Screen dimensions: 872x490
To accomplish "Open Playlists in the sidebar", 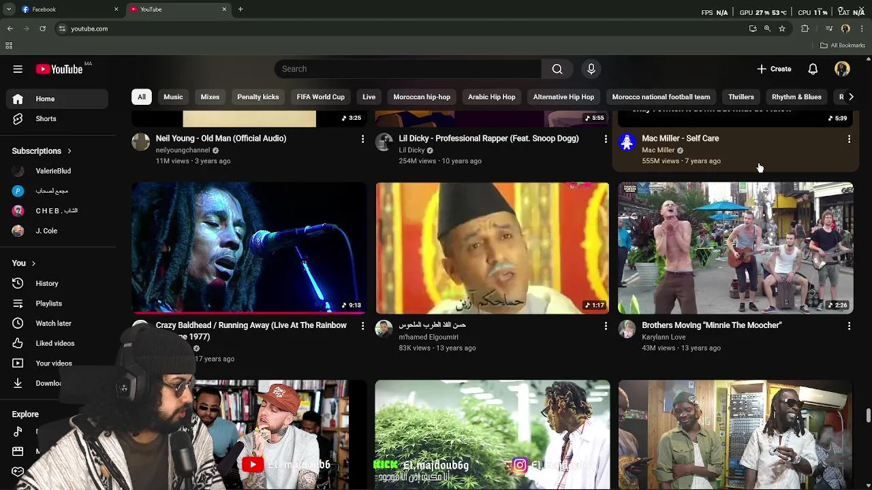I will click(x=58, y=304).
